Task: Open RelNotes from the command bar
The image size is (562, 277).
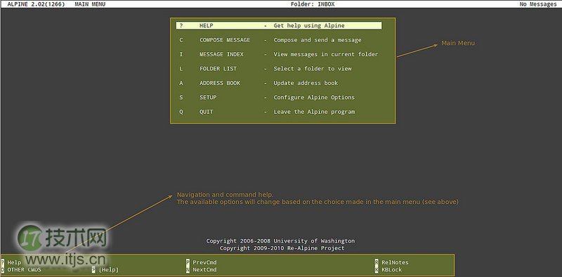Action: [395, 262]
